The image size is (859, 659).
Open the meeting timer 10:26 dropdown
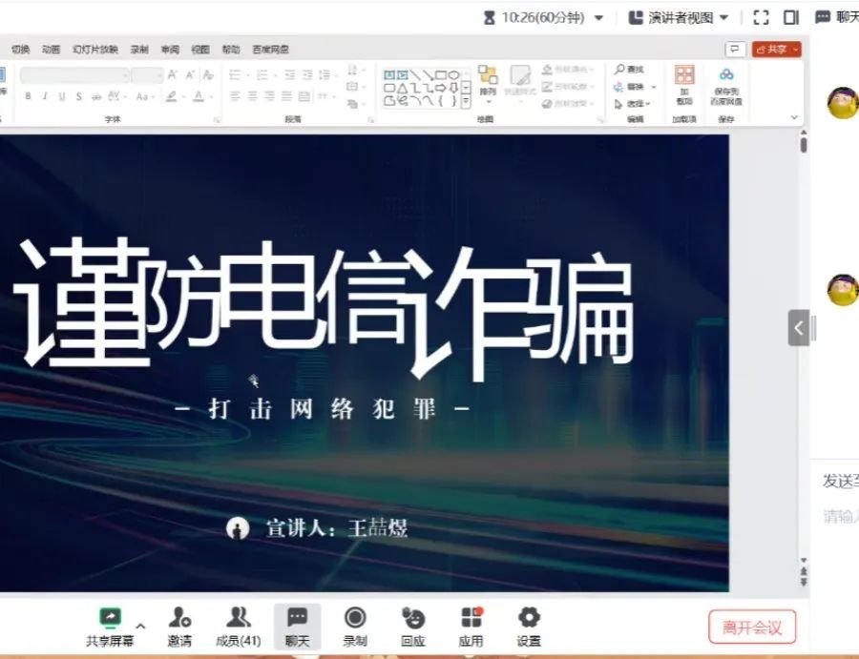(x=598, y=17)
